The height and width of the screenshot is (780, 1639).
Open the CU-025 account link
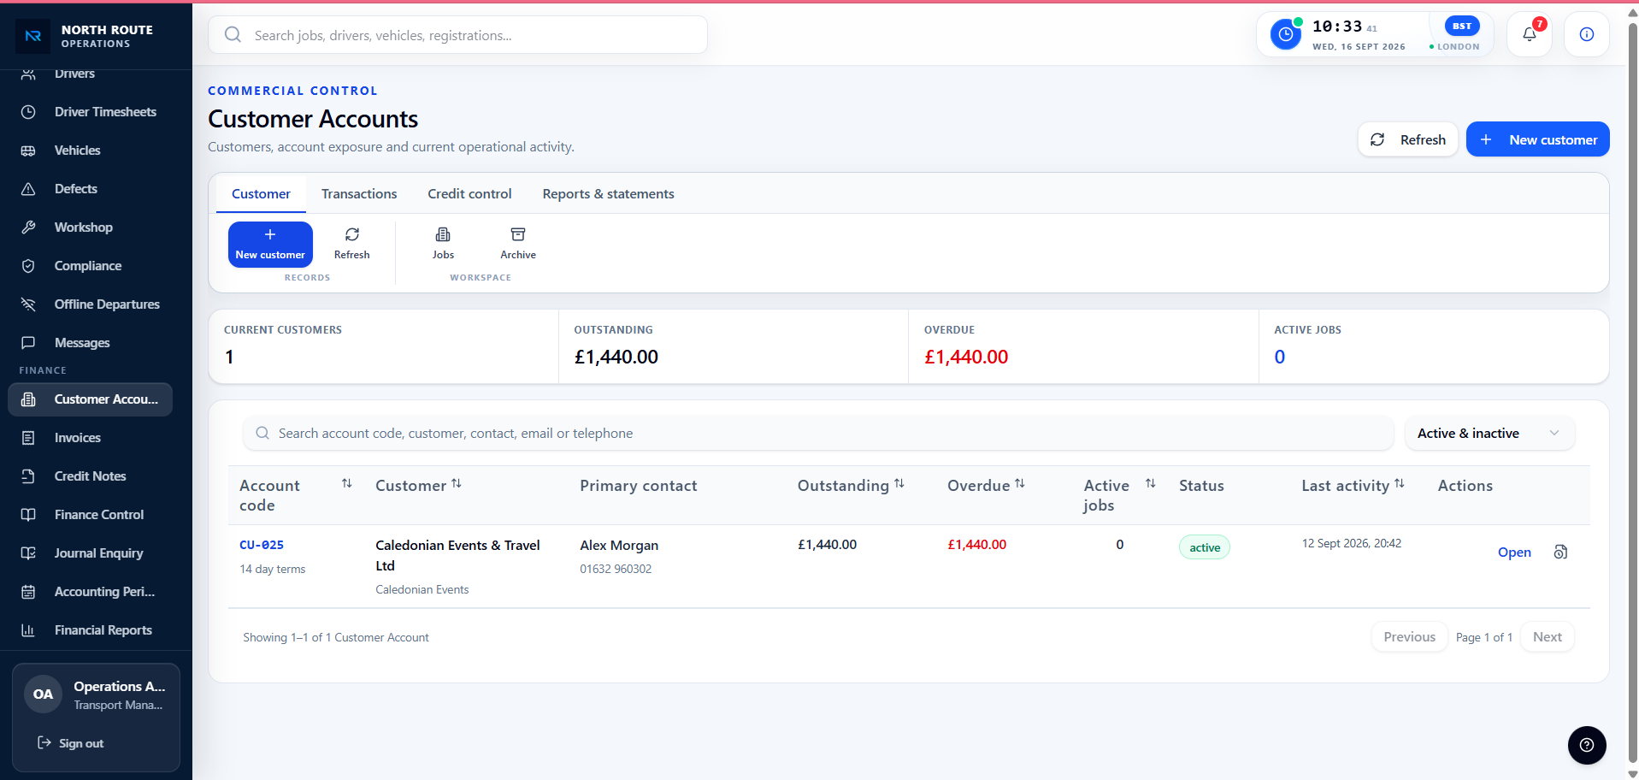[x=262, y=545]
